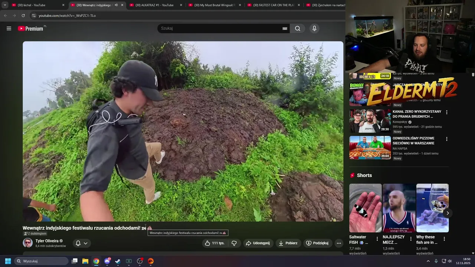The image size is (475, 267).
Task: Open options menu for KANAŁ ZERO video
Action: 446,112
